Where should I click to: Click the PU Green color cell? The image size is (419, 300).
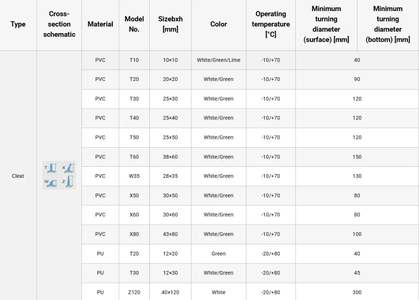point(219,254)
